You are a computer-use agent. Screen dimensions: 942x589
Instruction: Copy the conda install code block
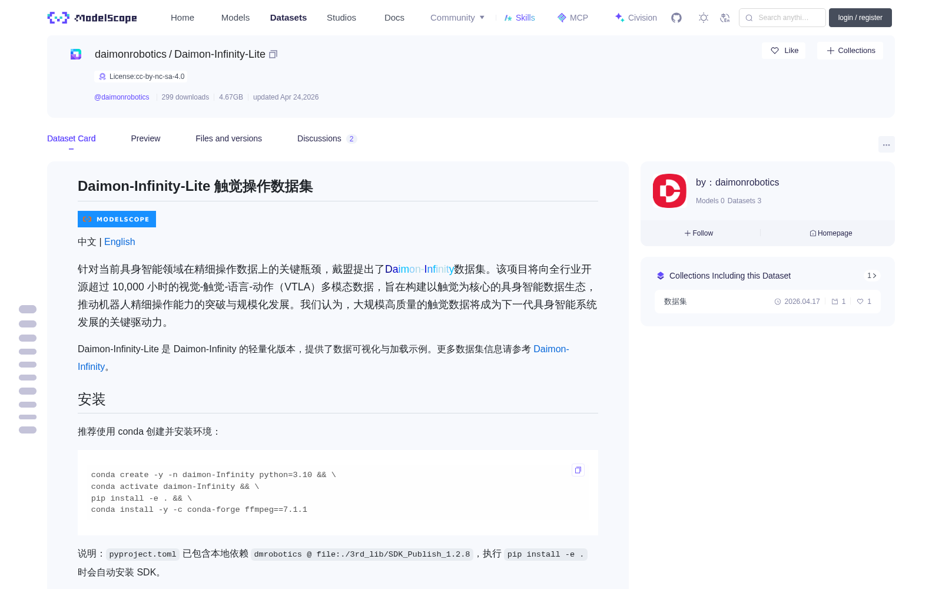578,470
